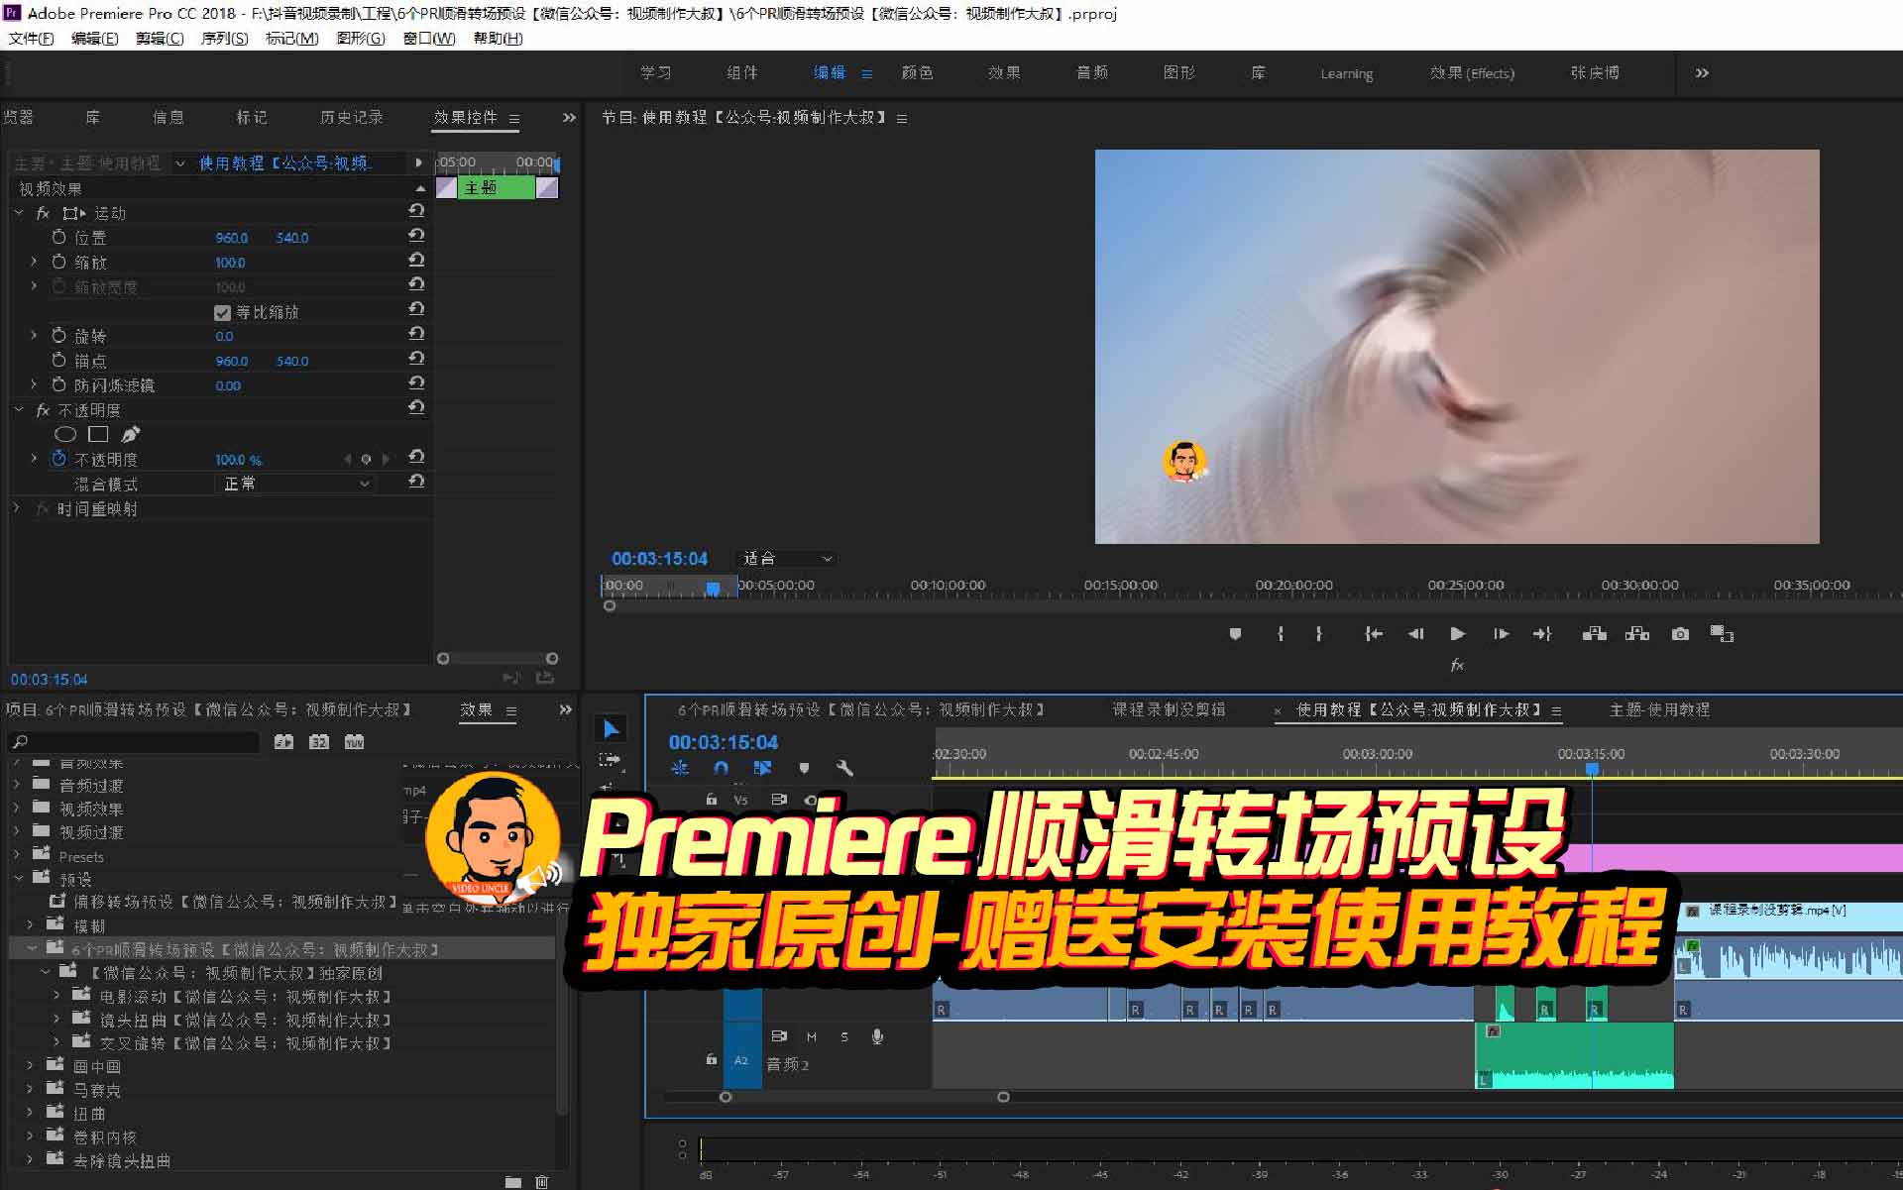
Task: Open Window menu
Action: (429, 39)
